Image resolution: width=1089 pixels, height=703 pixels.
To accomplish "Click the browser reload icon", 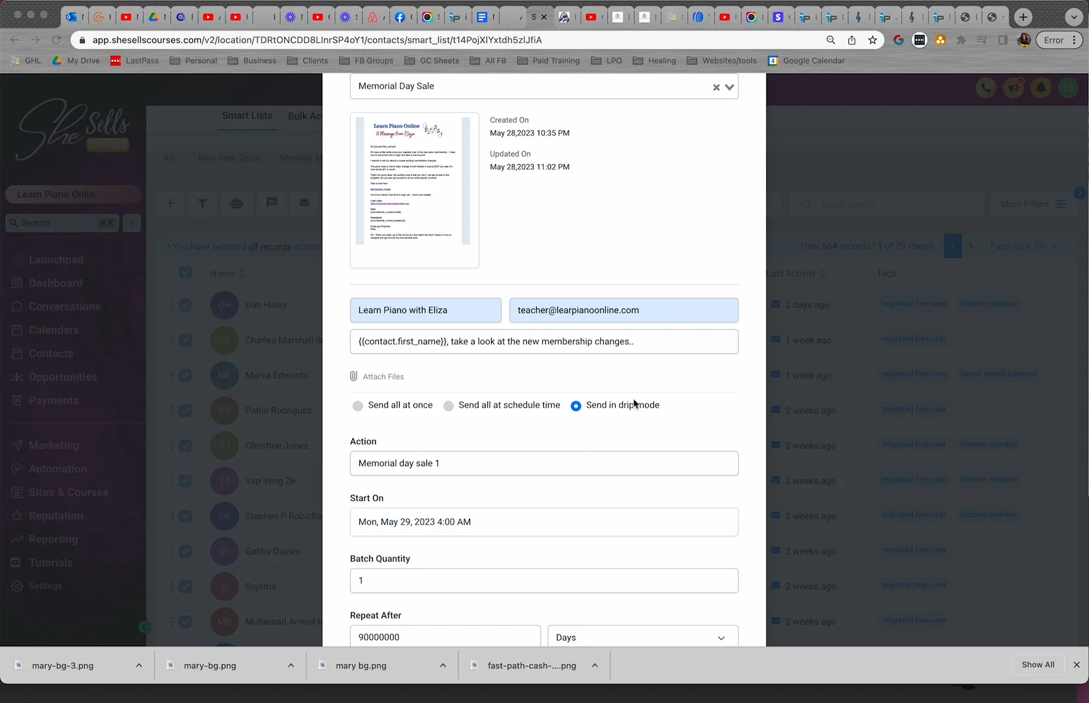I will [57, 40].
